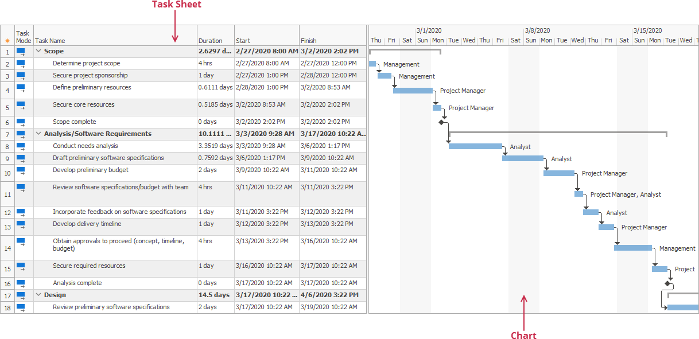Click the Task Mode icon on the Scope row
699x339 pixels.
(20, 50)
